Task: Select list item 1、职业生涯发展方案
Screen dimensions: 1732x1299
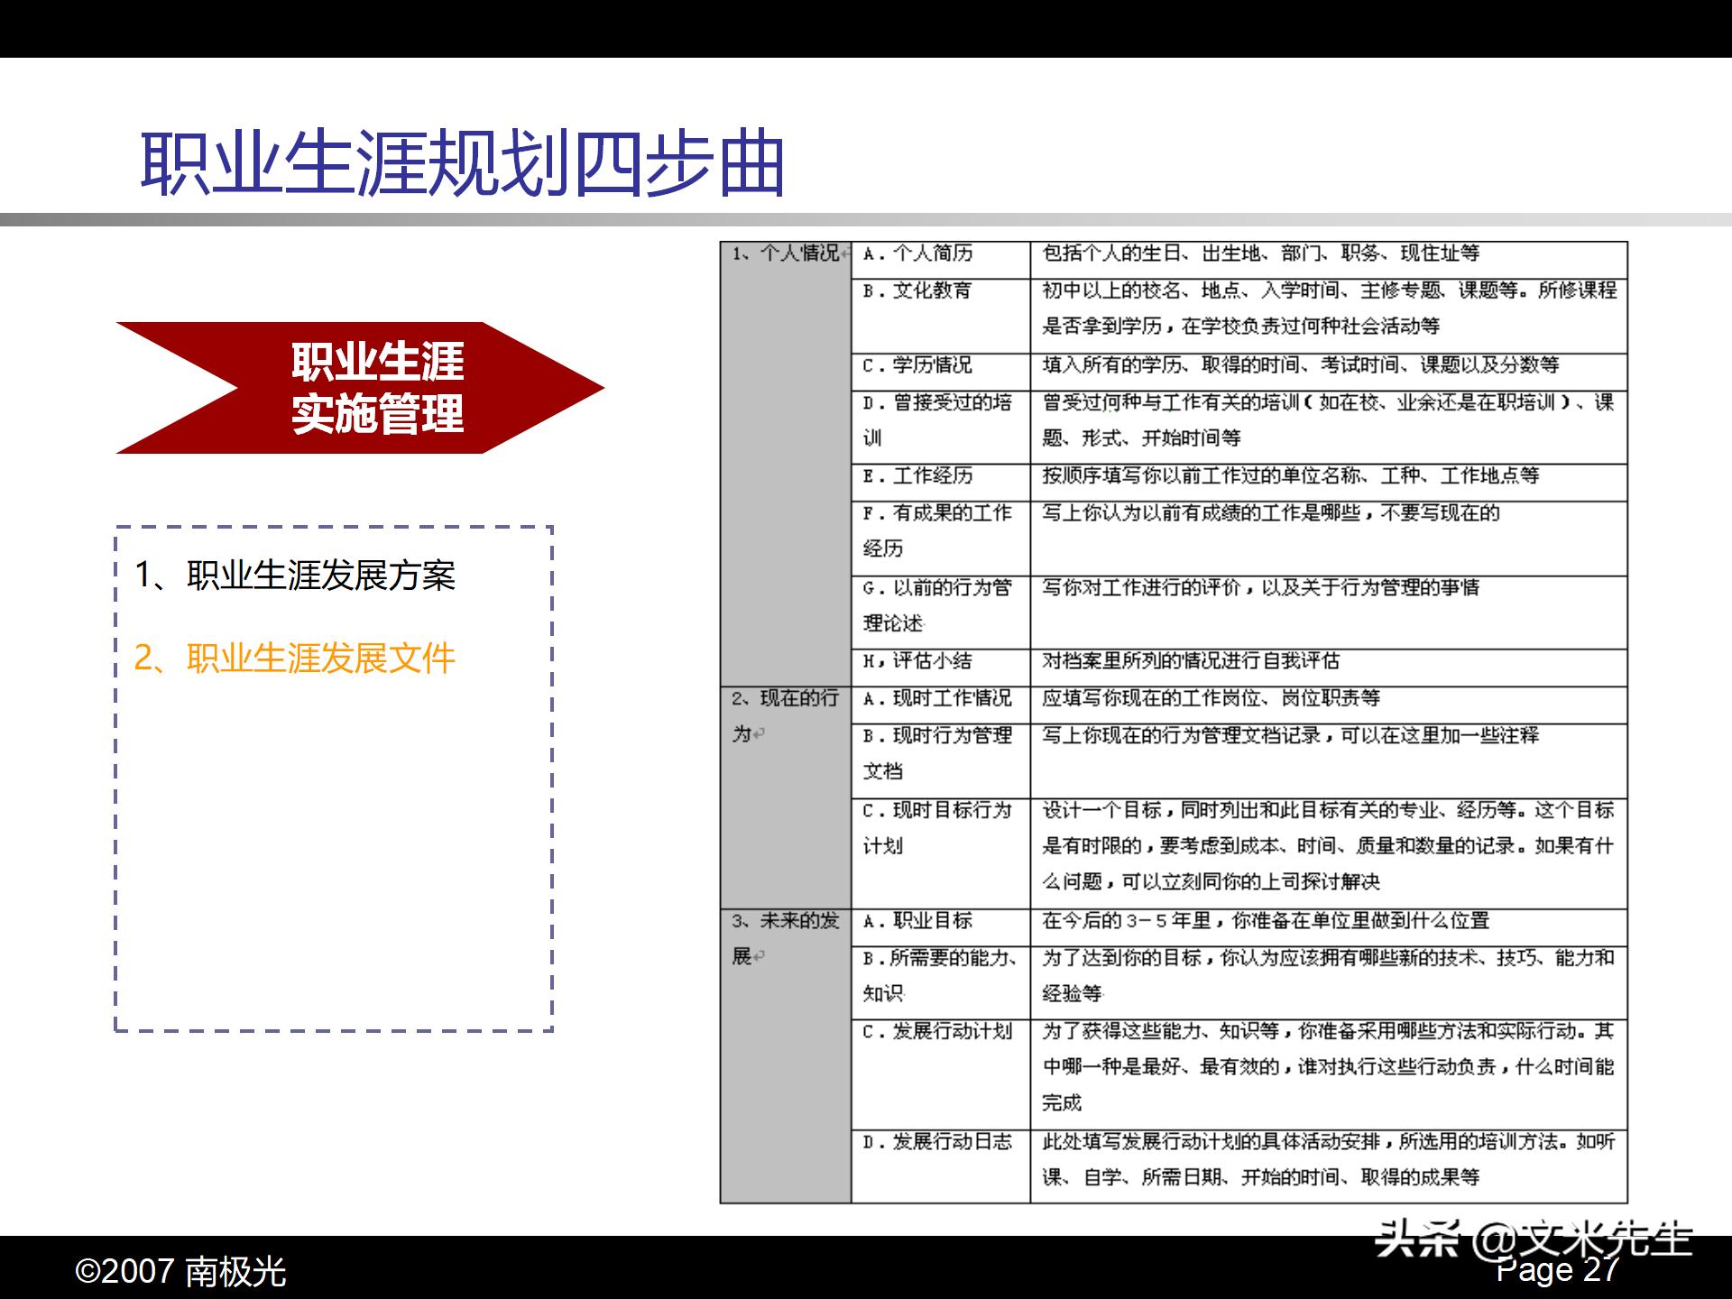Action: (x=298, y=577)
